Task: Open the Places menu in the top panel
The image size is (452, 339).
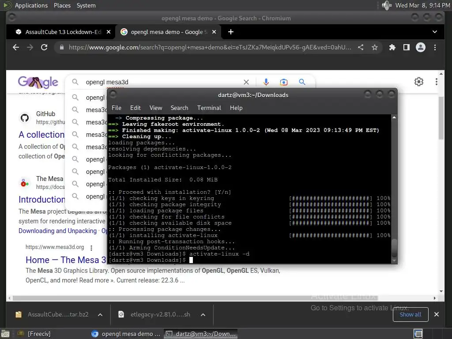Action: click(x=62, y=5)
